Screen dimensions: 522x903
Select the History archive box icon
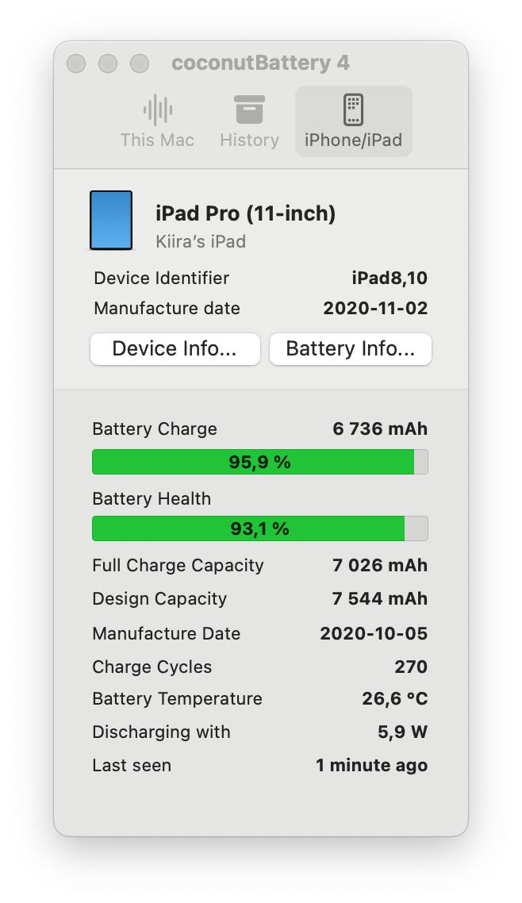point(249,110)
